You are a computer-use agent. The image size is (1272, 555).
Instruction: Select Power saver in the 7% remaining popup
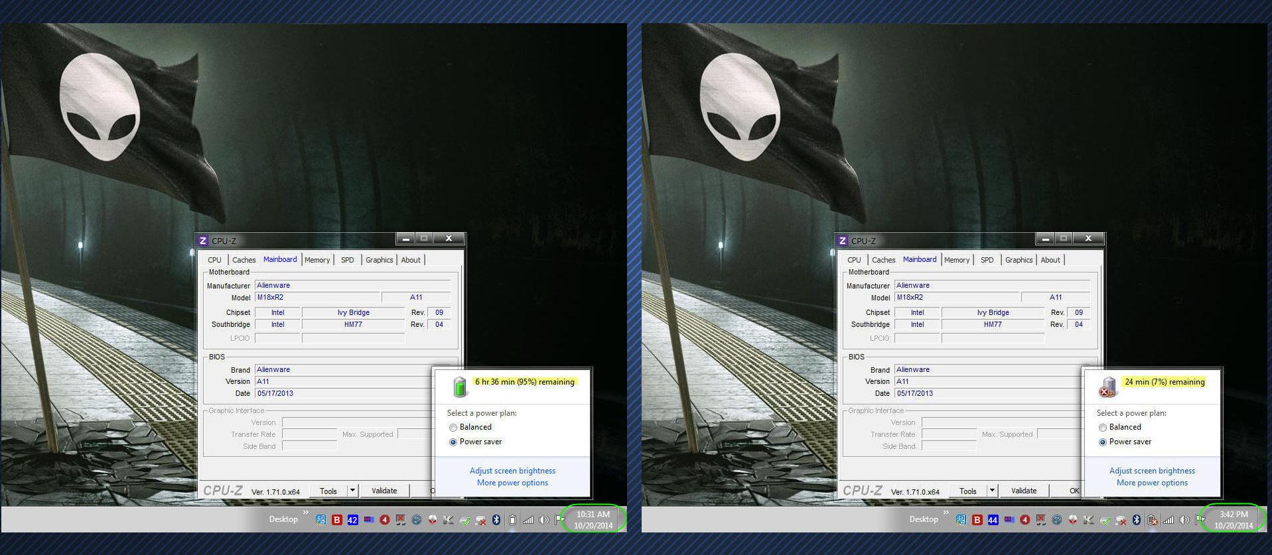tap(1103, 442)
